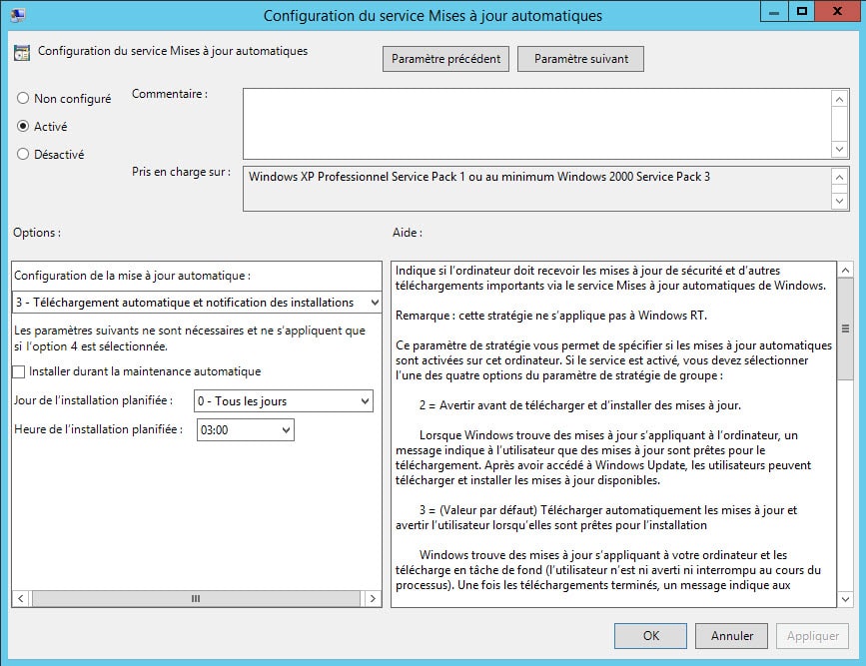Enable 'Installer durant la maintenance automatique' checkbox
Viewport: 866px width, 666px height.
click(x=20, y=371)
